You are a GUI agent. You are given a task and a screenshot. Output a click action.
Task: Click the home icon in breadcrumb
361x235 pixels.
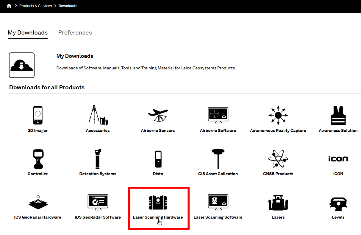[9, 6]
